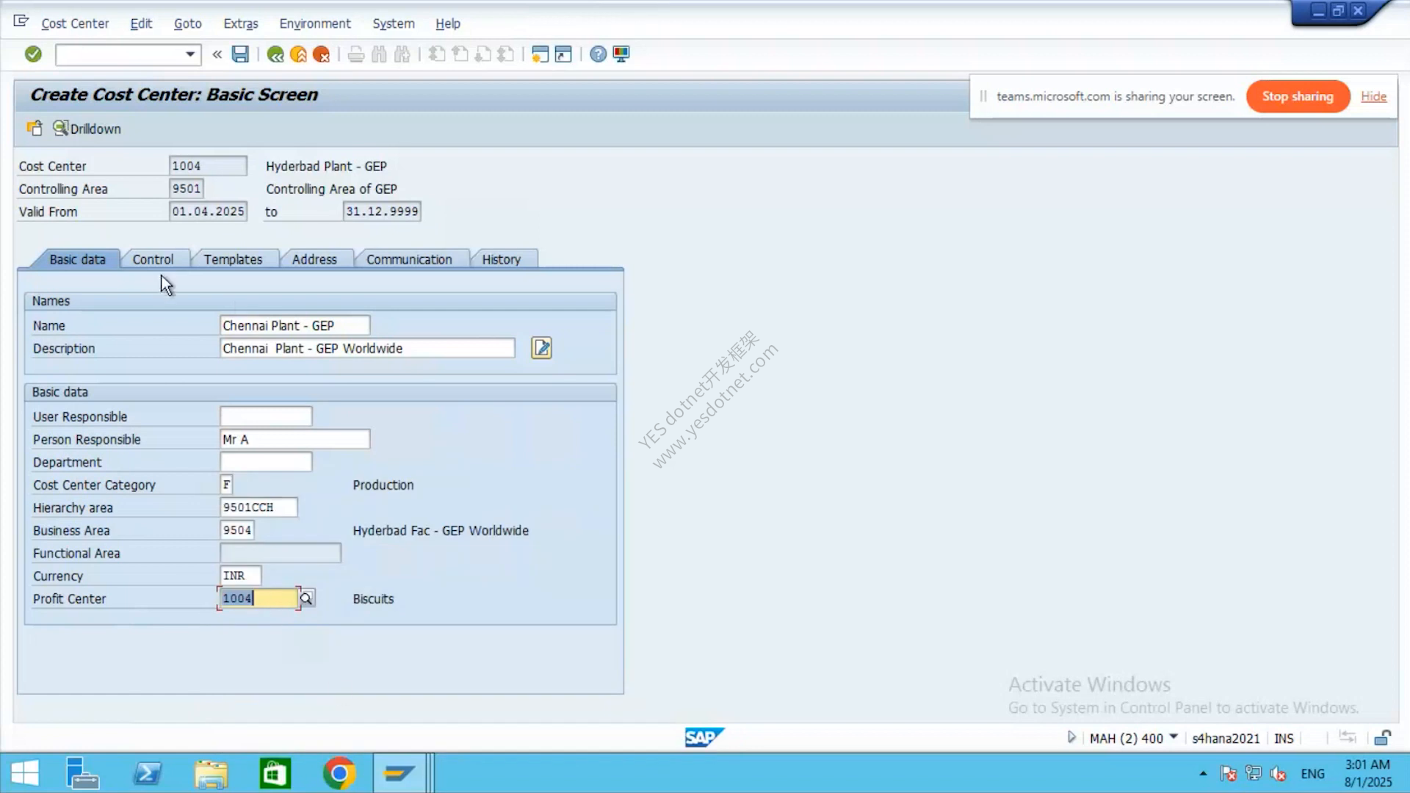Switch to the Control tab
This screenshot has height=793, width=1410.
click(153, 259)
